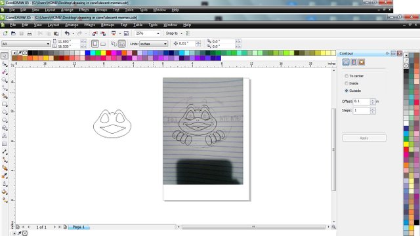Click the contour Offset value field

click(x=362, y=102)
